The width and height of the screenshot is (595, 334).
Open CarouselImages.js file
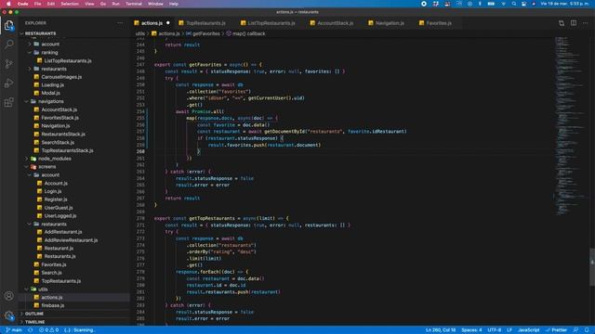[x=61, y=77]
